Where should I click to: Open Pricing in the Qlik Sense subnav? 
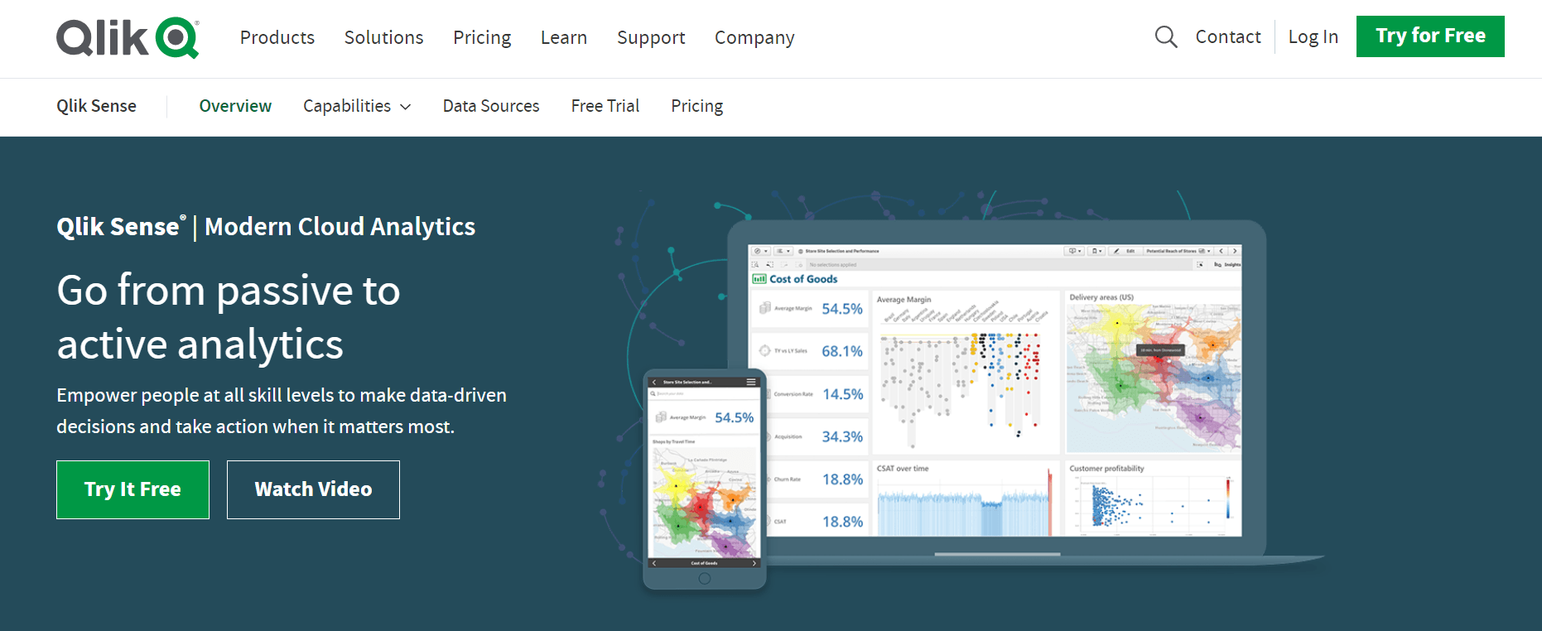697,106
